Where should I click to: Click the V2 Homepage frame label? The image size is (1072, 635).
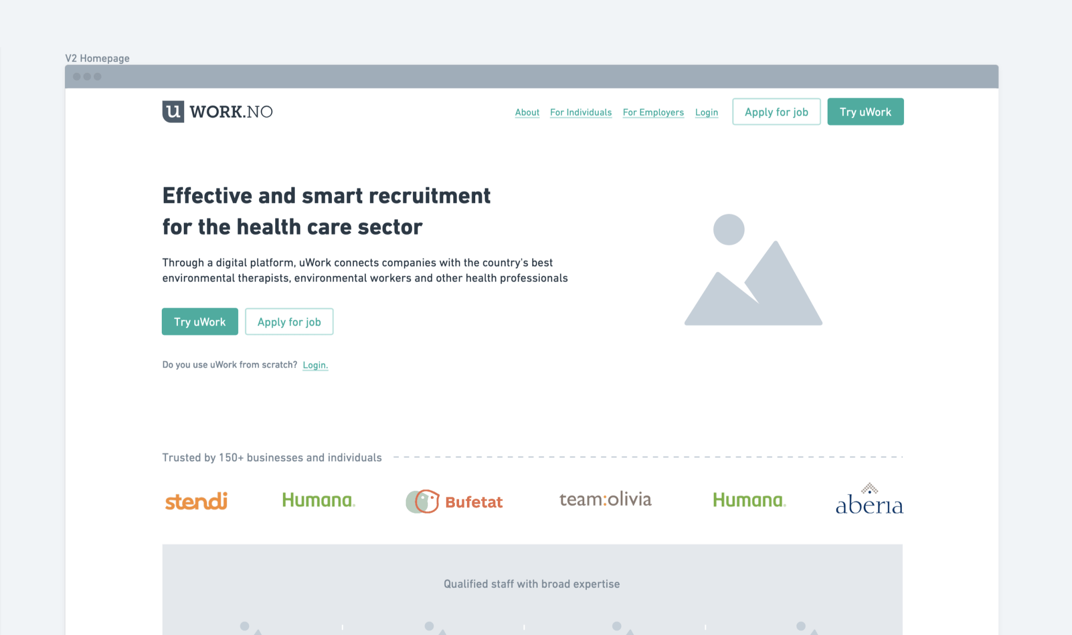(x=97, y=58)
